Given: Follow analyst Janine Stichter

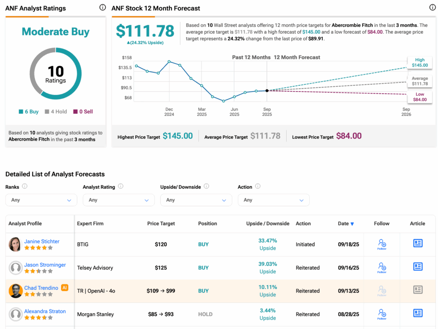Looking at the screenshot, I should 382,244.
